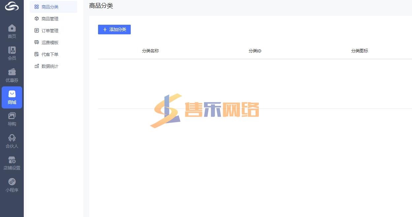The image size is (412, 217).
Task: Click the 分类名称 column header
Action: 151,51
